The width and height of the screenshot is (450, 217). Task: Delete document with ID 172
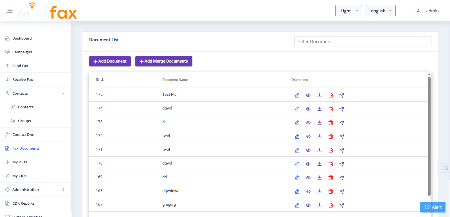click(x=331, y=136)
